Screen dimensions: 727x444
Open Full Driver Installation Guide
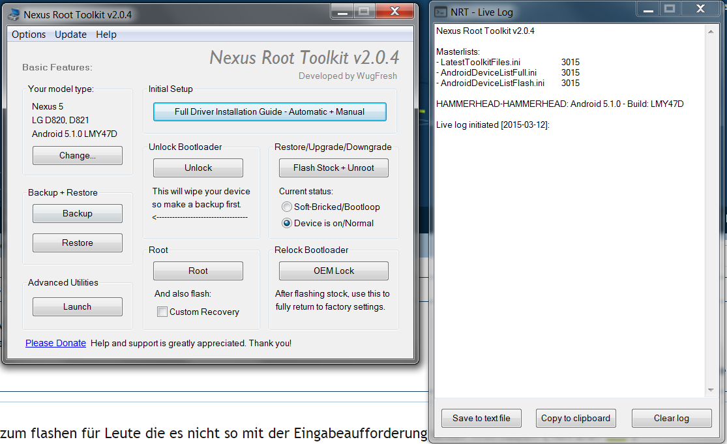coord(269,112)
